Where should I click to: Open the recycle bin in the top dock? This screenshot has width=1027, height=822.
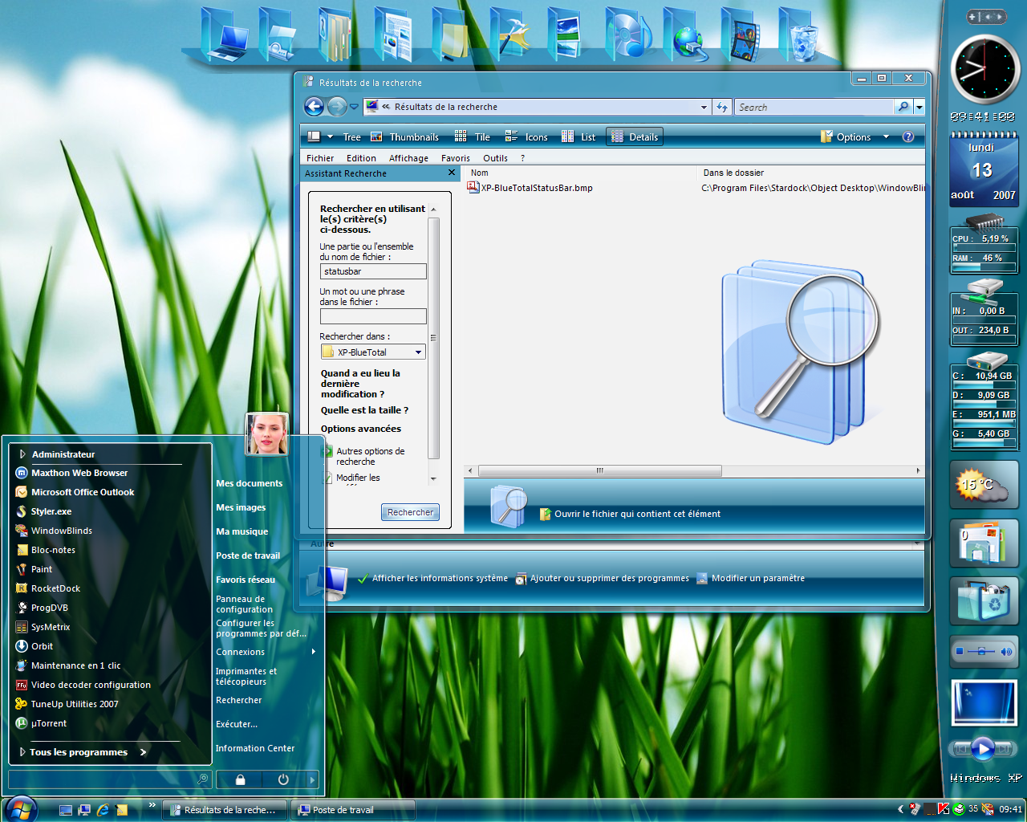800,35
